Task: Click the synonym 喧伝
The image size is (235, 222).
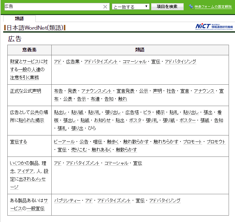Action: click(x=98, y=142)
